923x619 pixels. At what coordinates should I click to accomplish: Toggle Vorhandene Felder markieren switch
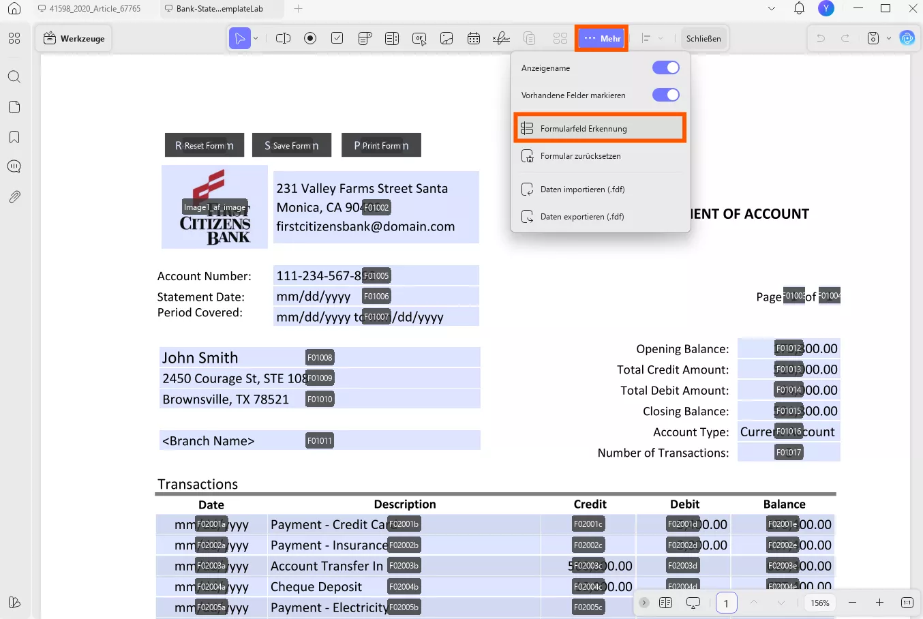point(665,95)
